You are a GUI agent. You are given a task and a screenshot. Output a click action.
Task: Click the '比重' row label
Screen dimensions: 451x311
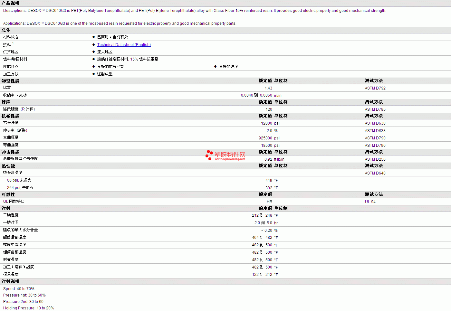[x=7, y=88]
